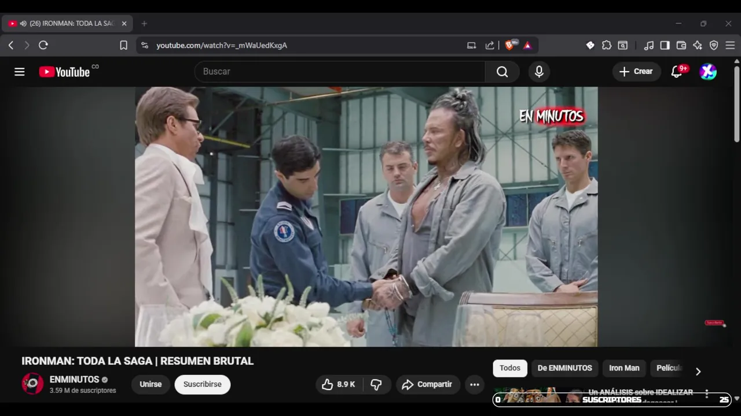
Task: Open the media control music note icon
Action: tap(649, 45)
